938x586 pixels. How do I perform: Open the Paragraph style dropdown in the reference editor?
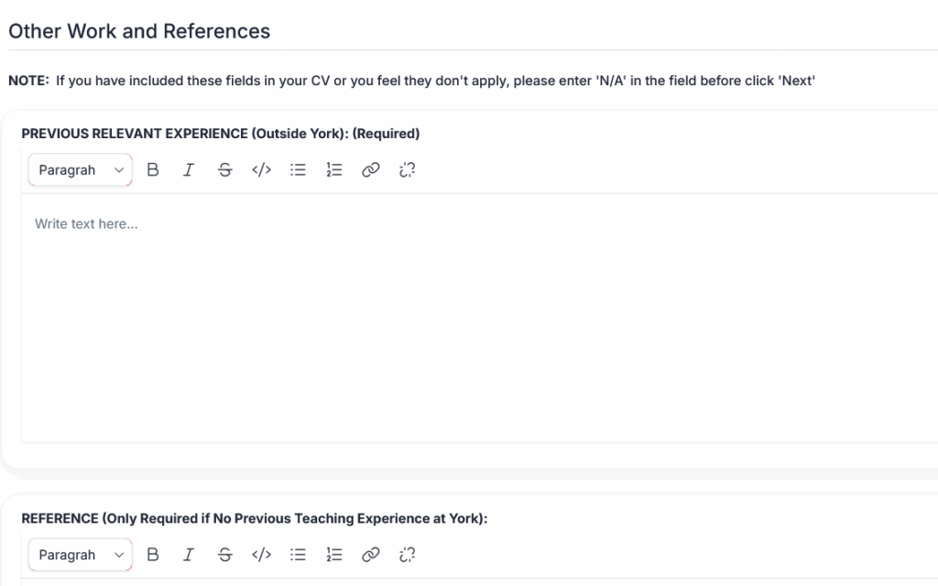tap(80, 554)
